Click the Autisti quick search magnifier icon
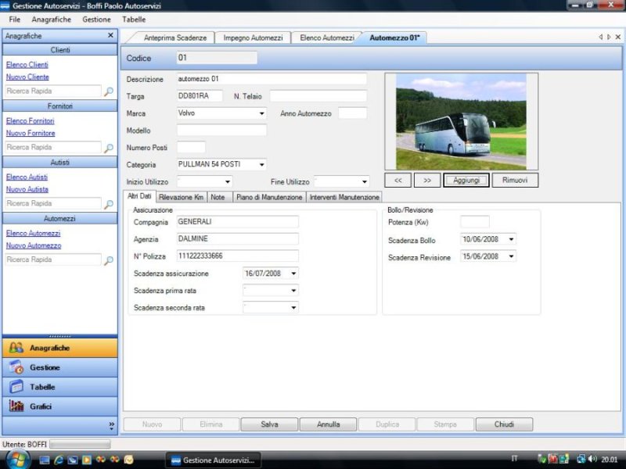 (109, 204)
